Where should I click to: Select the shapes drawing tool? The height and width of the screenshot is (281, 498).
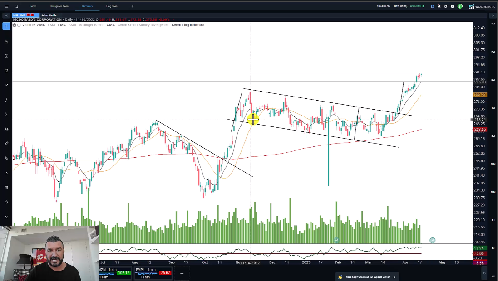(x=6, y=115)
